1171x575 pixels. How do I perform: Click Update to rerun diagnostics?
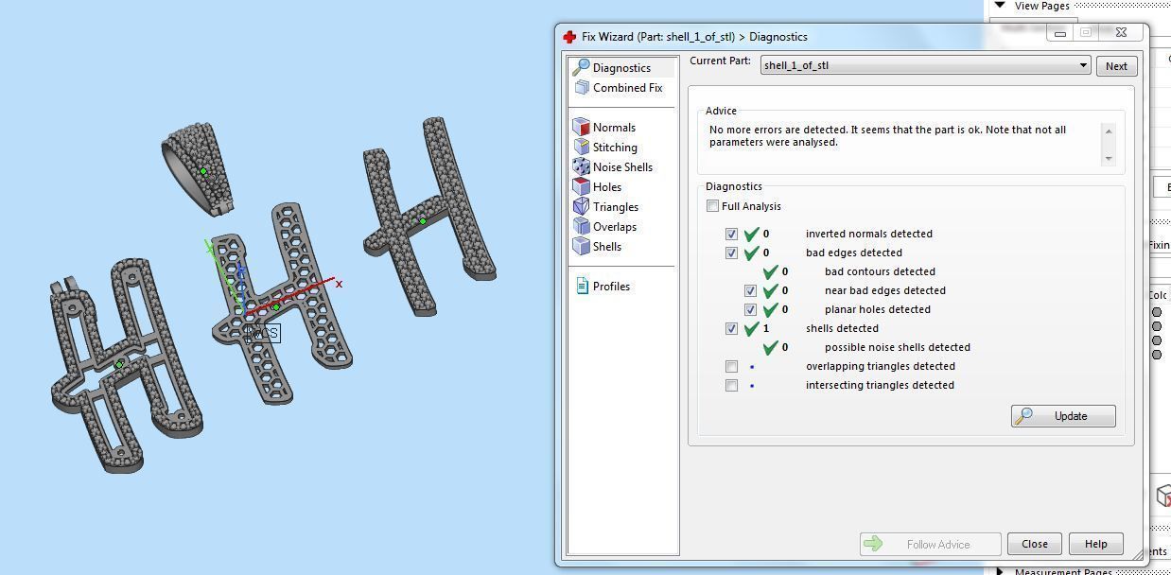click(x=1063, y=416)
